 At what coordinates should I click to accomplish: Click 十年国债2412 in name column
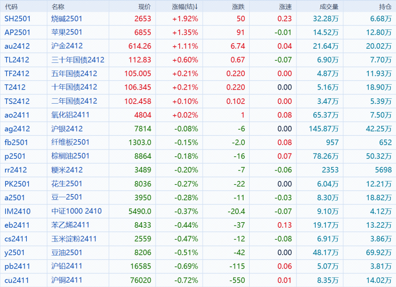click(74, 87)
